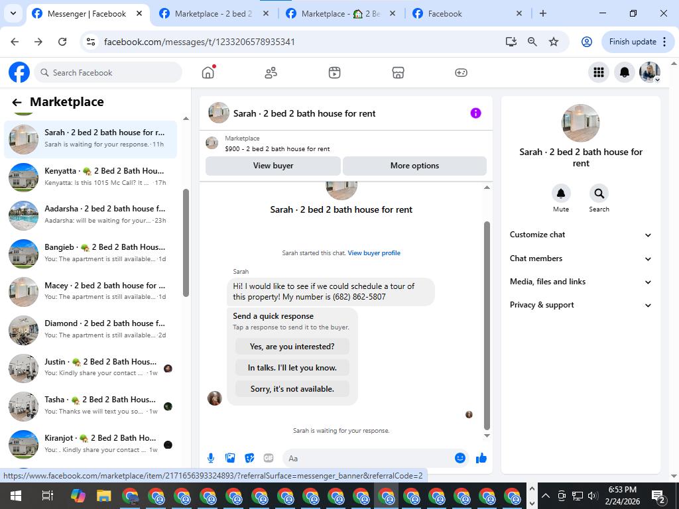Open the account profile picture menu
The image size is (679, 509).
coord(650,72)
